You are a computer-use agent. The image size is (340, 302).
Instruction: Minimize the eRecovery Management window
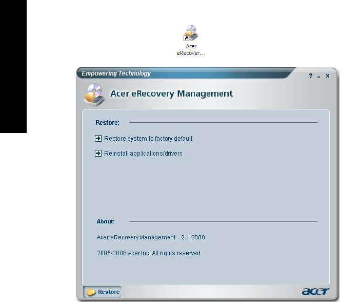click(x=318, y=77)
